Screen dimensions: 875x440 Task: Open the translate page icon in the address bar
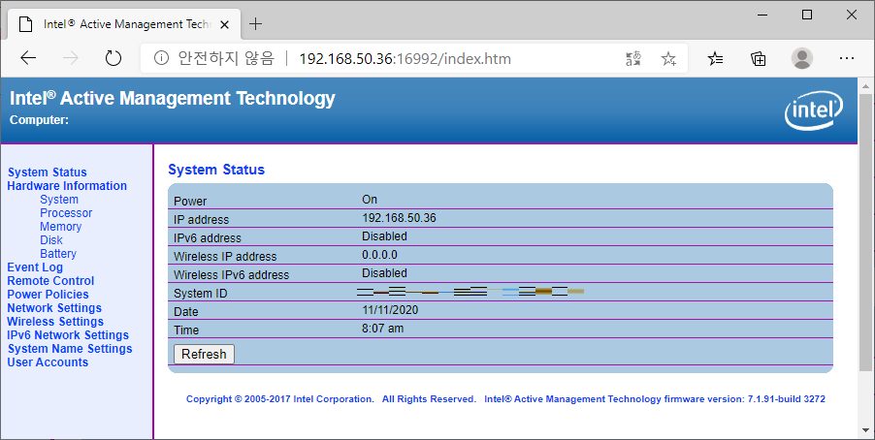pos(633,58)
